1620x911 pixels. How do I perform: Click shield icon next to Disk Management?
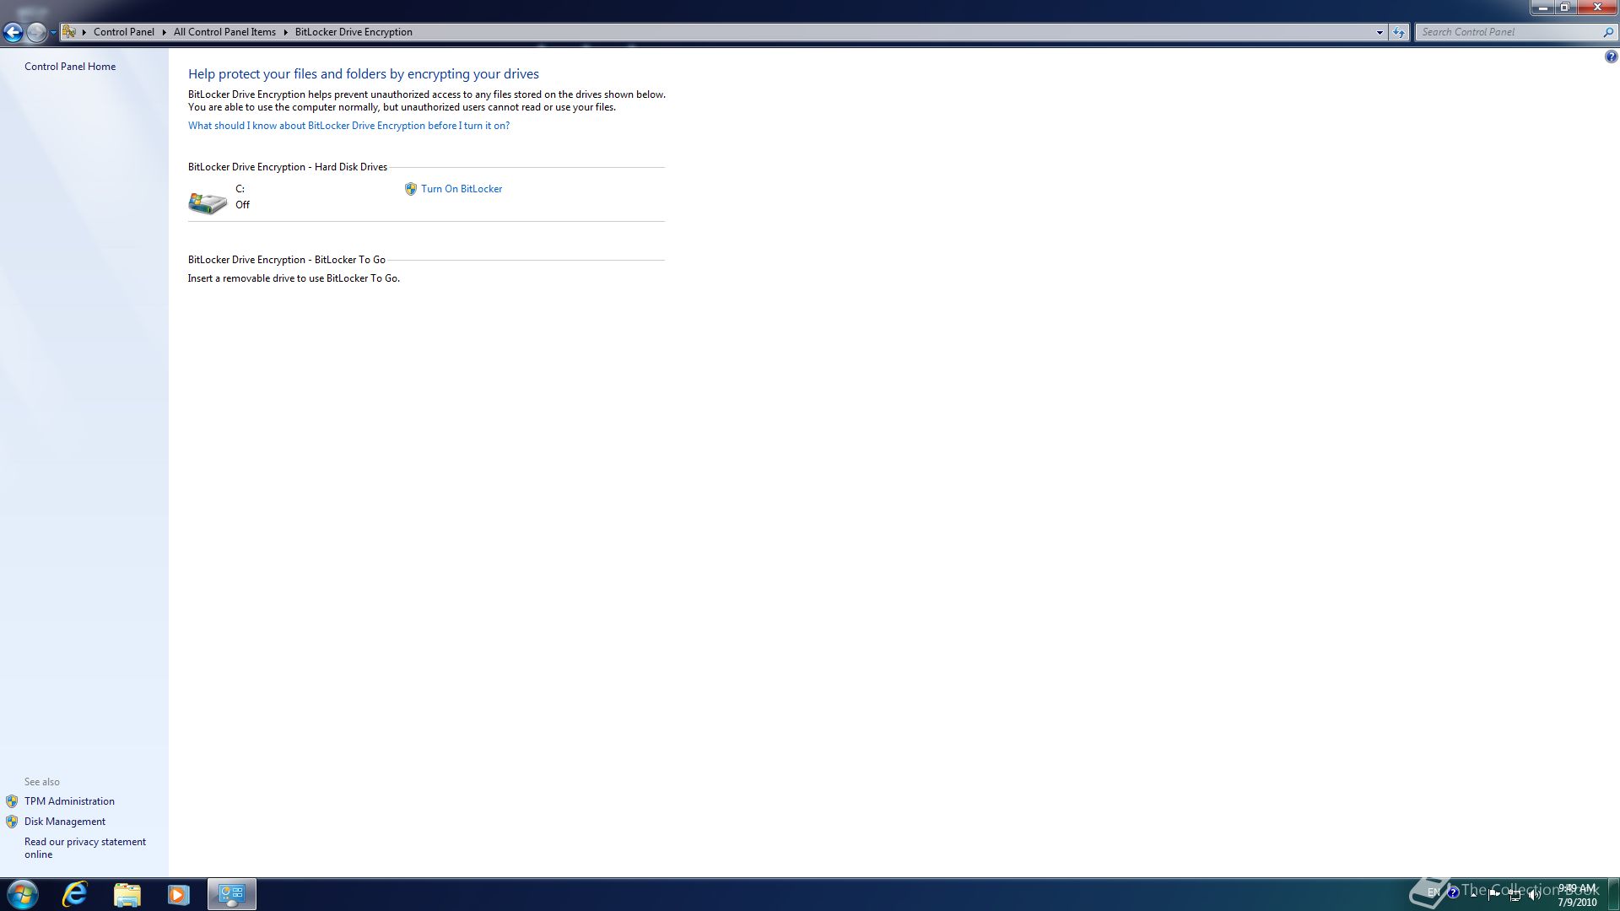(x=12, y=822)
